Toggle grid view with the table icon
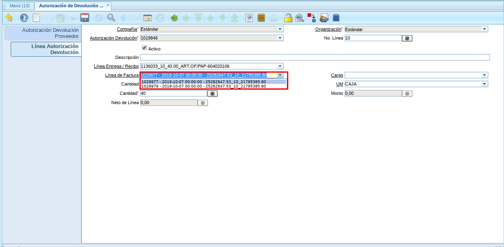The width and height of the screenshot is (504, 247). (148, 18)
